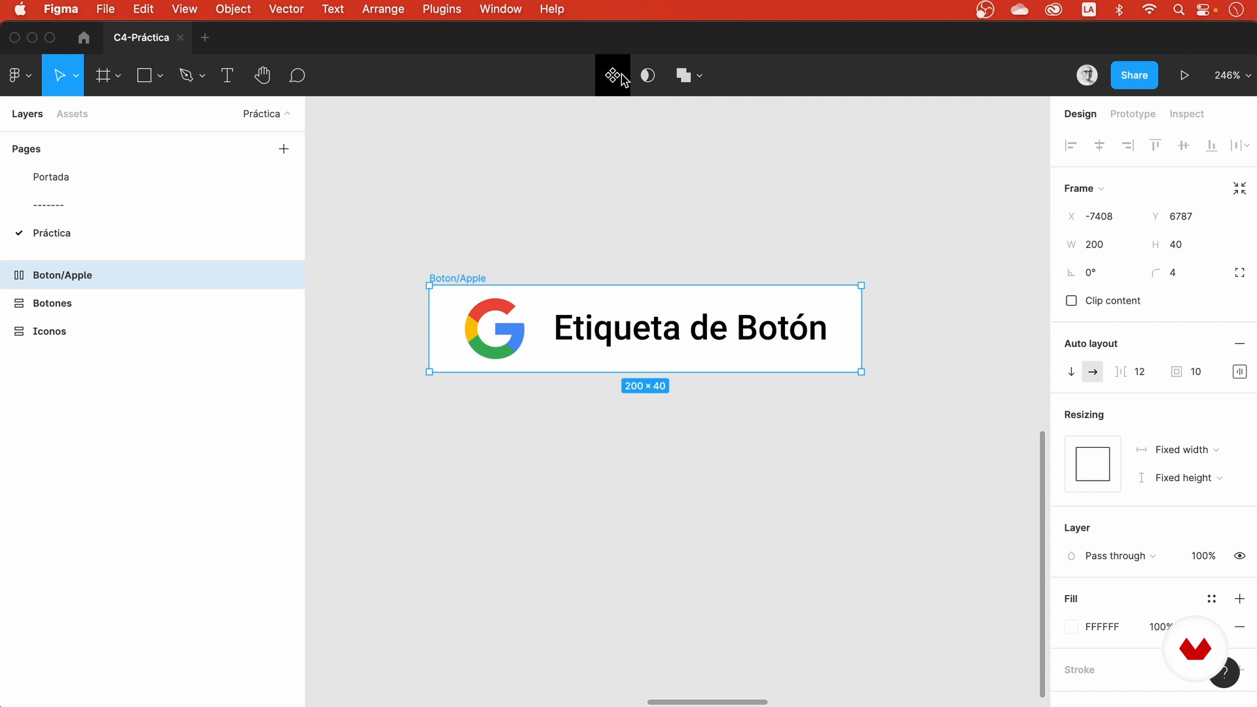1257x707 pixels.
Task: Select the Frame tool
Action: (103, 75)
